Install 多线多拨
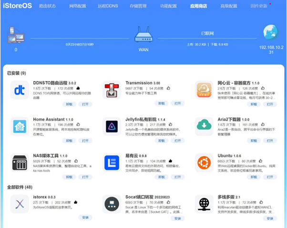This screenshot has width=287, height=228. click(x=270, y=218)
